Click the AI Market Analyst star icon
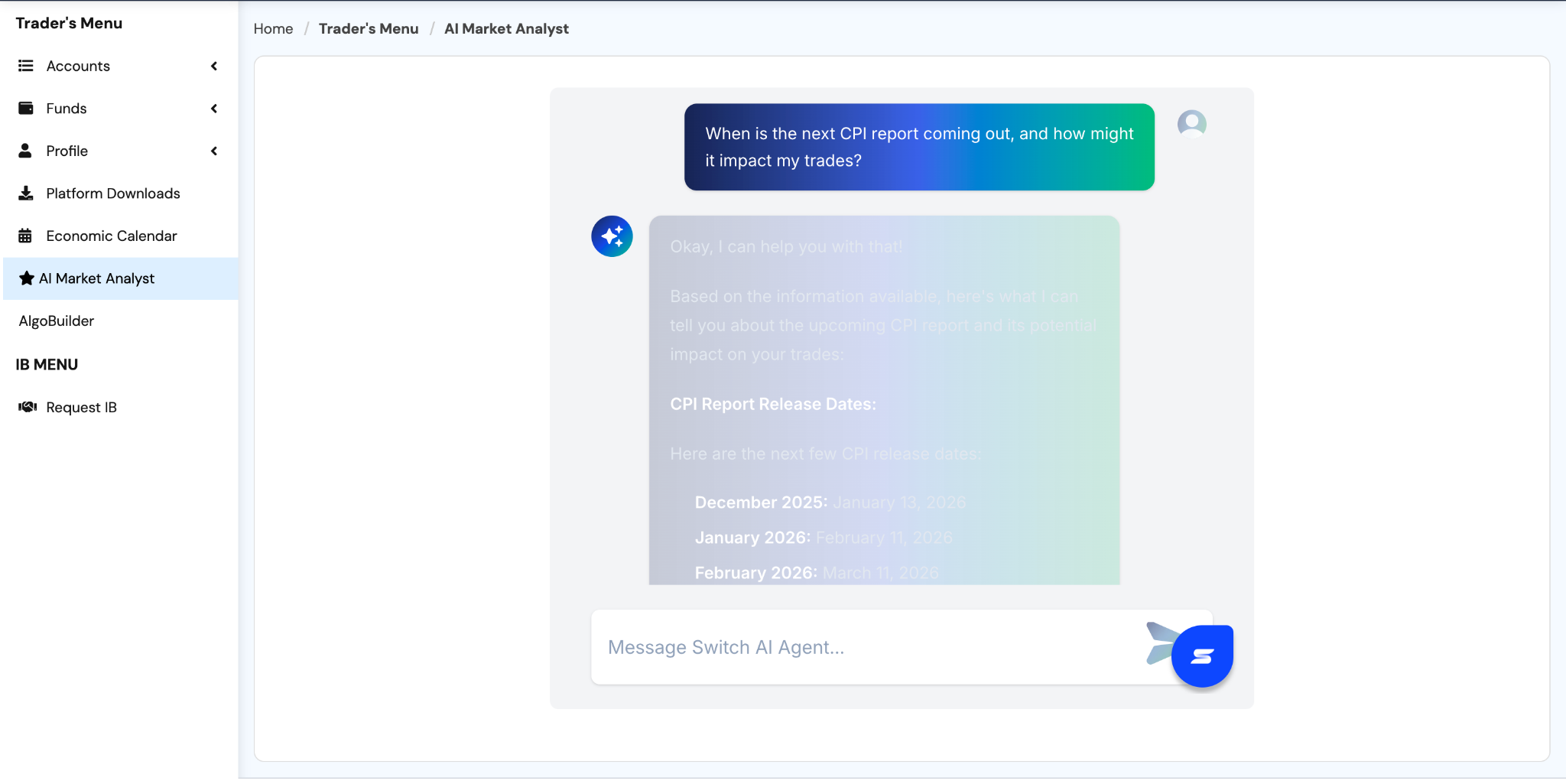This screenshot has height=784, width=1566. [28, 278]
